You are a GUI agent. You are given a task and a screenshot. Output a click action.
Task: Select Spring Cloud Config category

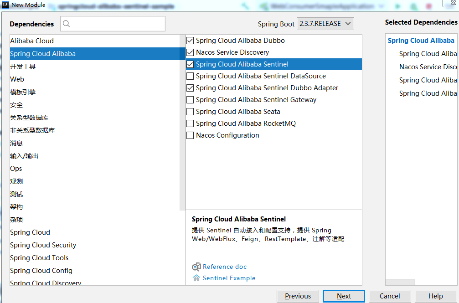(x=95, y=271)
